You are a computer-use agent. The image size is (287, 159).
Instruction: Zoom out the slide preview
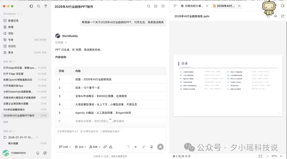pyautogui.click(x=268, y=156)
